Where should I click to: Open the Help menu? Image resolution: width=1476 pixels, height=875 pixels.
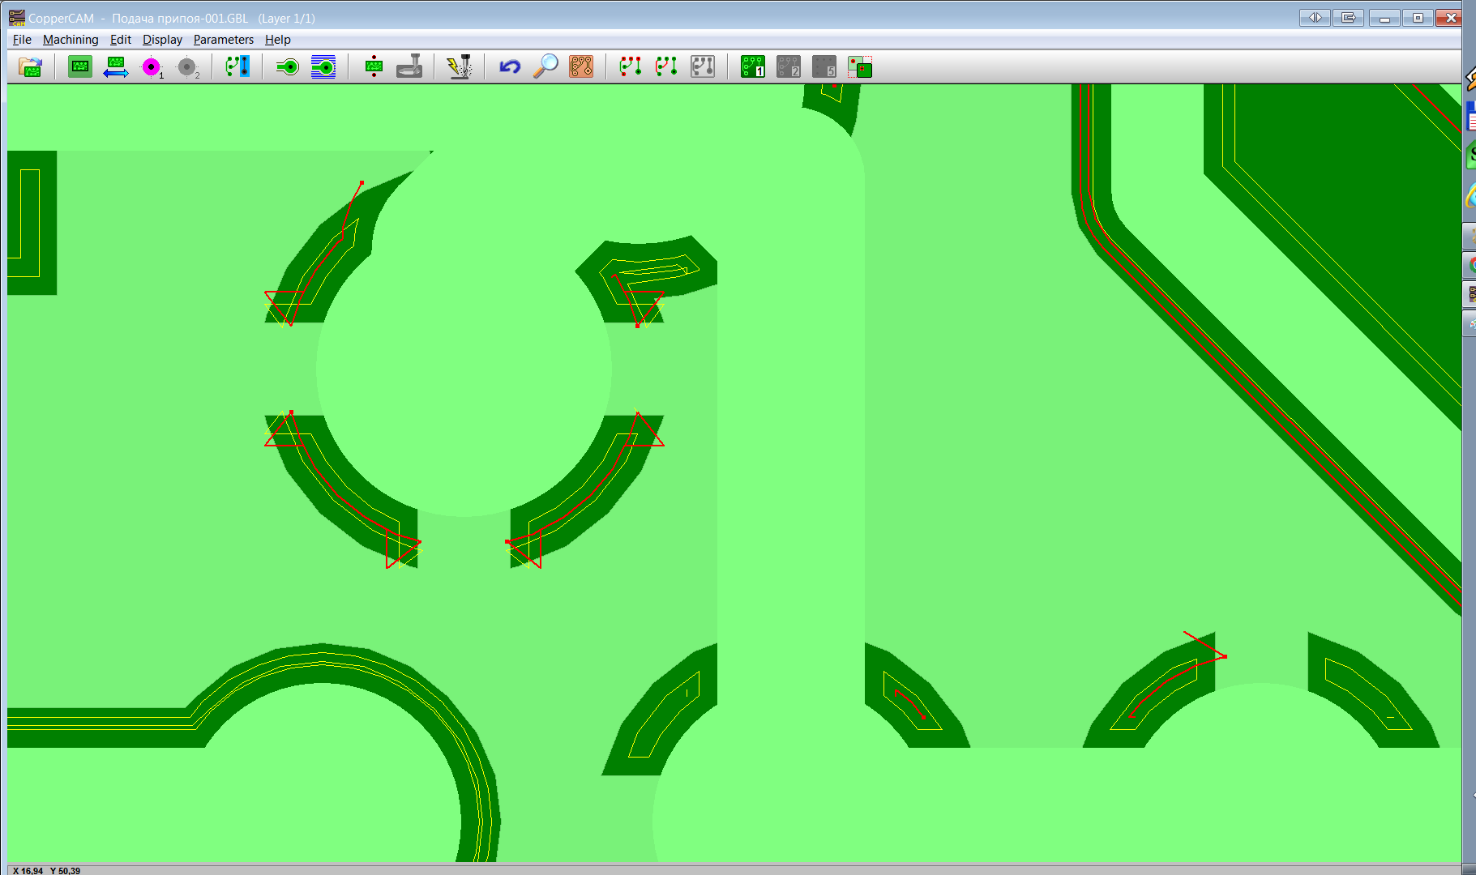click(x=277, y=40)
